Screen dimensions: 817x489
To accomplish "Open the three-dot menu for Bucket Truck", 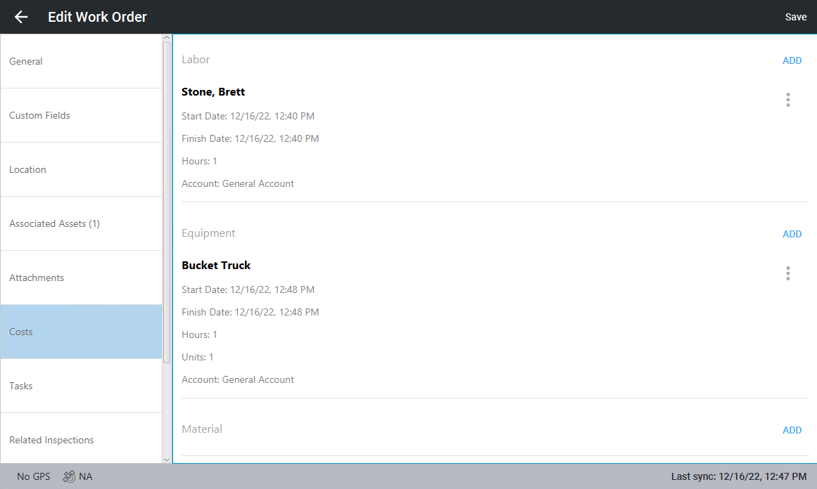I will coord(787,273).
